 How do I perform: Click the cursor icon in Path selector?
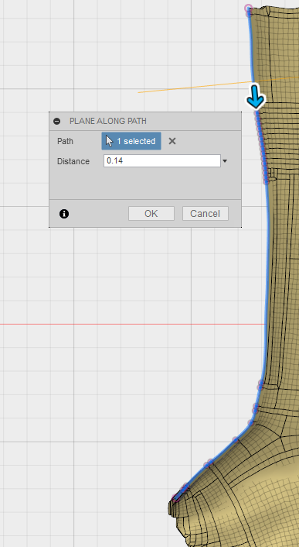109,141
